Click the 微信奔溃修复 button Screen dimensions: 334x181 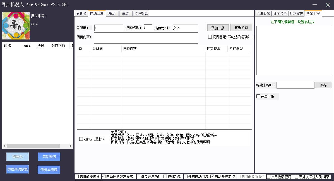pyautogui.click(x=18, y=169)
